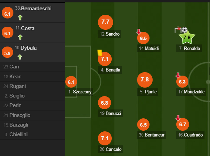The height and width of the screenshot is (156, 210).
Task: Open the 20. Cancelo player label
Action: 110,149
